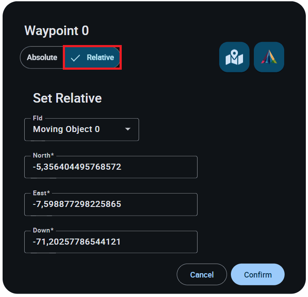
Task: Click the North* field label
Action: coord(44,156)
